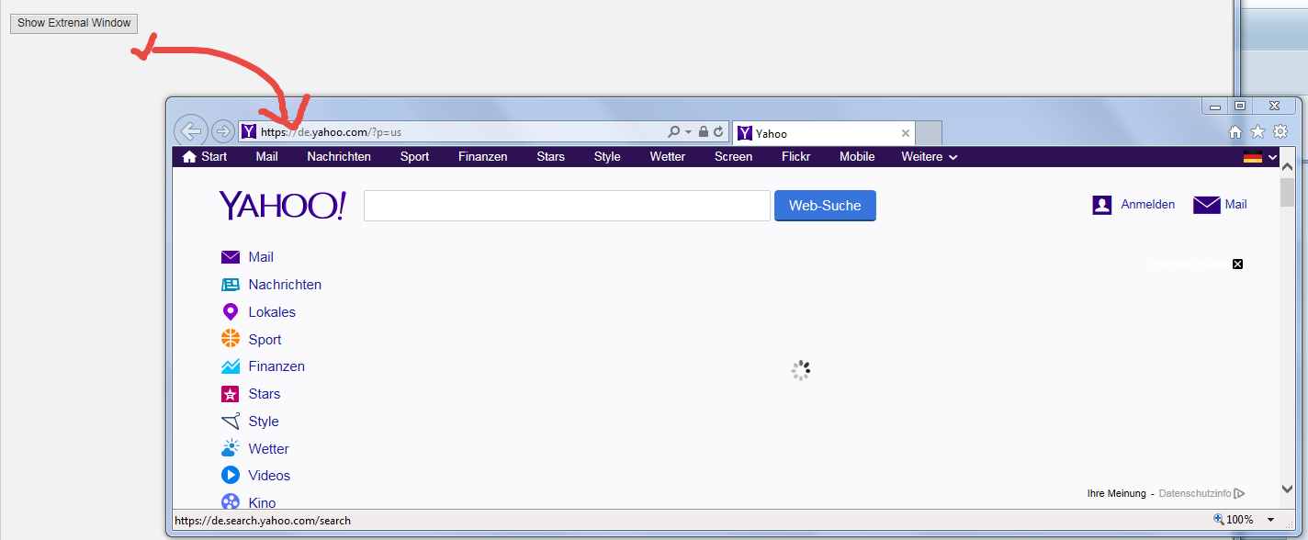
Task: Go back with the browser back arrow
Action: click(190, 131)
